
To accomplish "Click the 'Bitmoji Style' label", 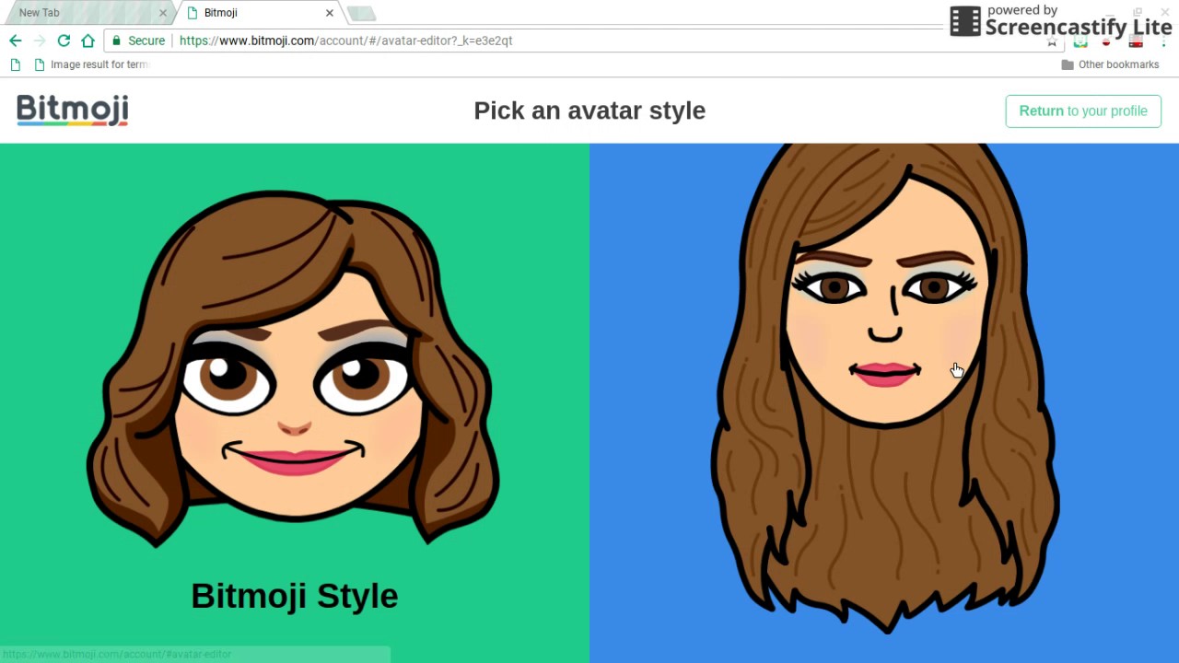I will (x=295, y=596).
